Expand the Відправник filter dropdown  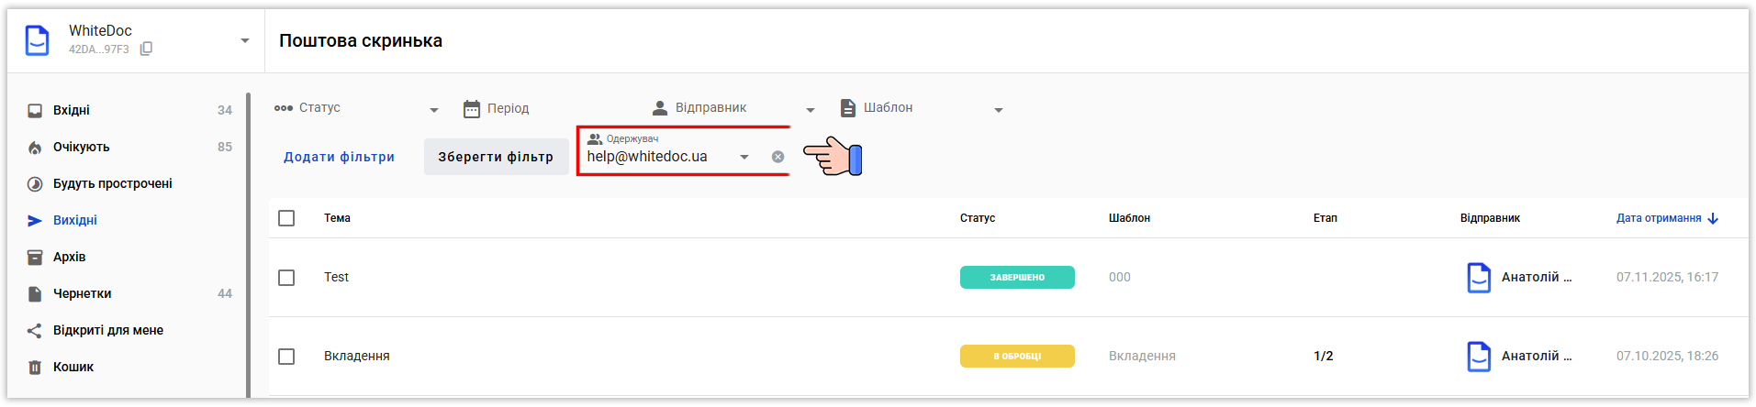(811, 110)
